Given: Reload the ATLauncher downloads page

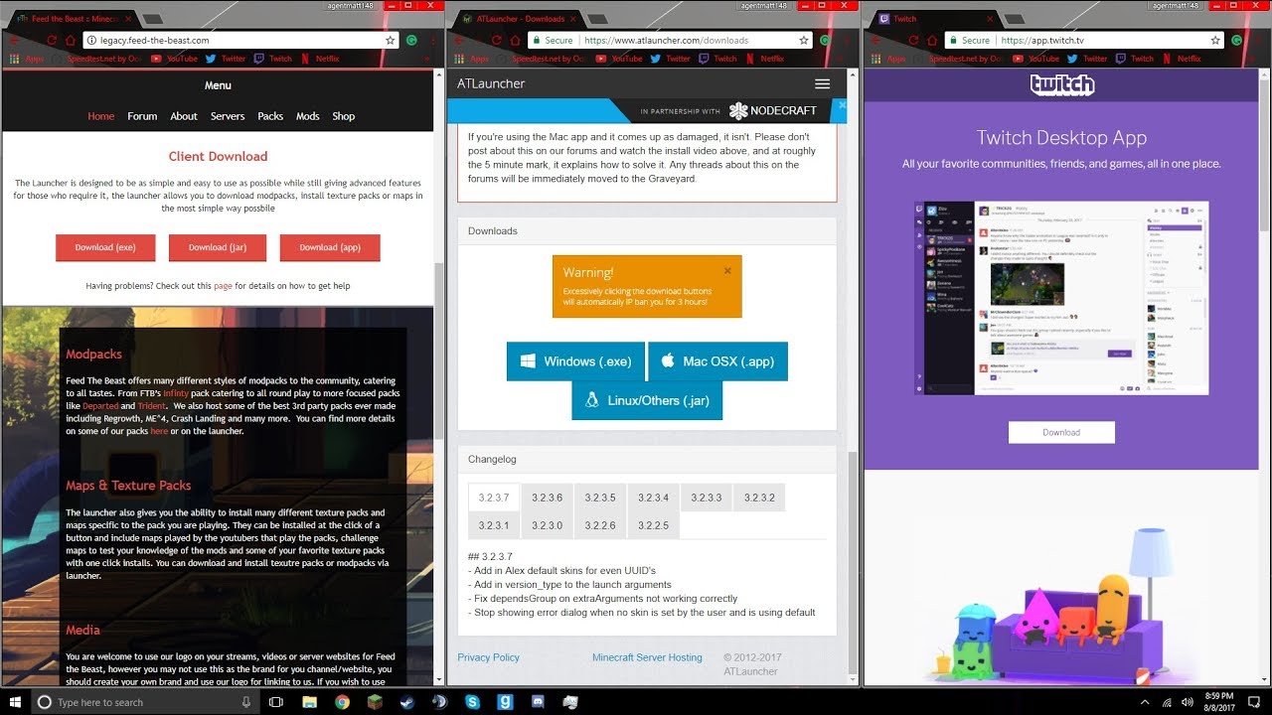Looking at the screenshot, I should [x=496, y=40].
